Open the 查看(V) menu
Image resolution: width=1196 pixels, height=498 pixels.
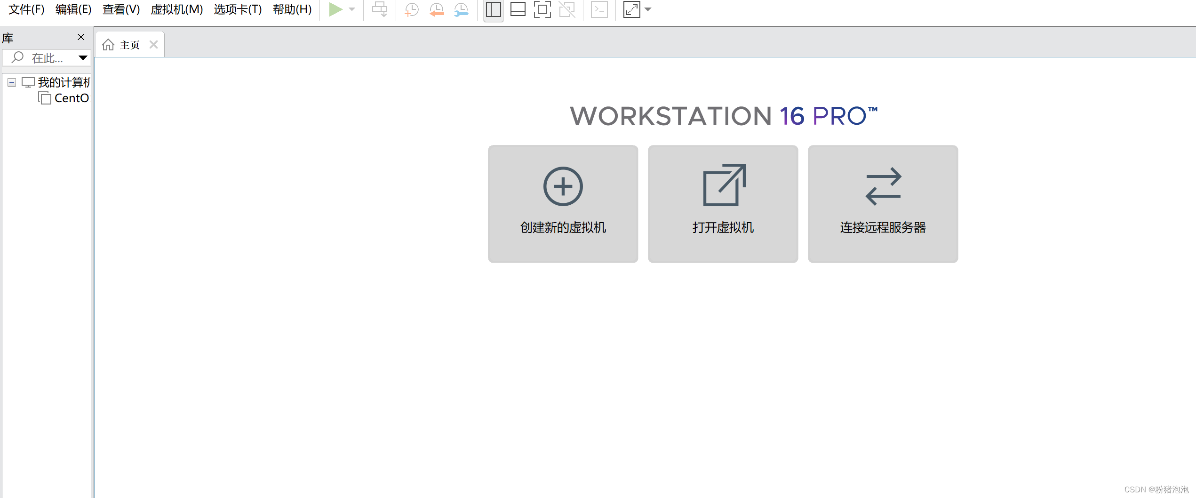coord(121,9)
